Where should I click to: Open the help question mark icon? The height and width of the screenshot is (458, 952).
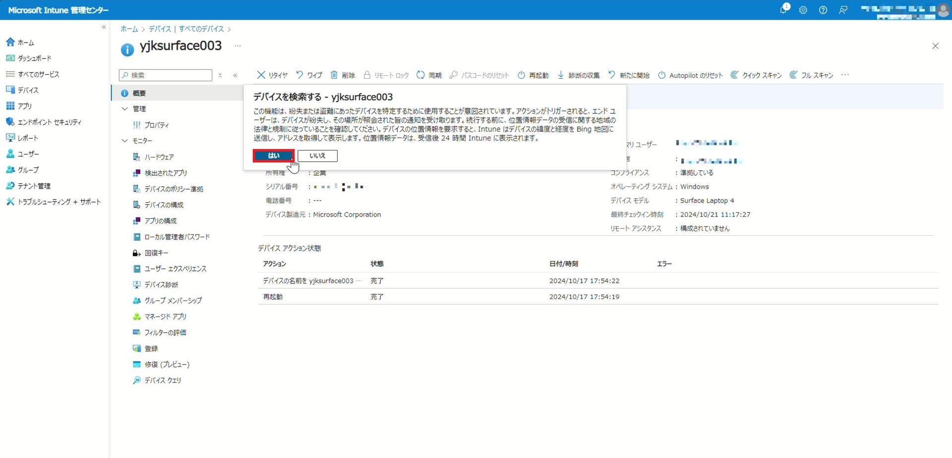(x=823, y=10)
